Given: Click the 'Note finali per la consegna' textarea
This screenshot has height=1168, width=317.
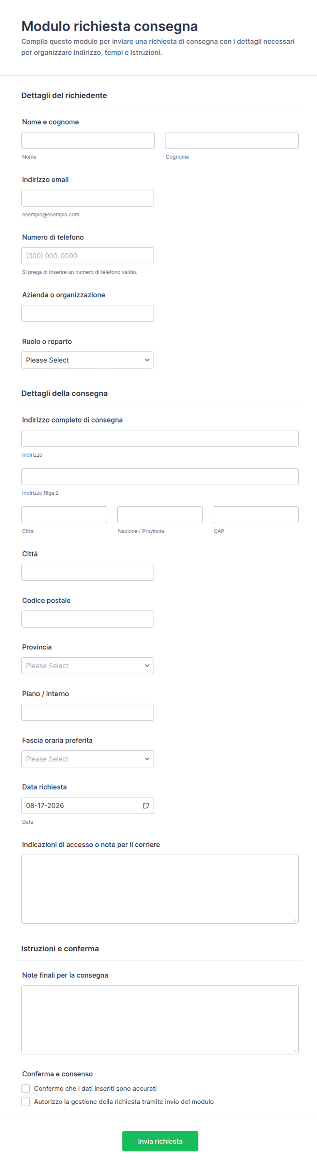Looking at the screenshot, I should [160, 1019].
